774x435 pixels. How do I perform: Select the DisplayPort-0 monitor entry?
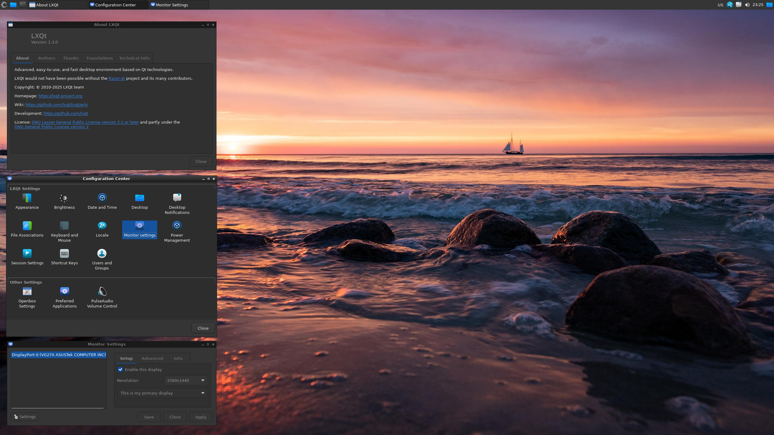pos(59,355)
